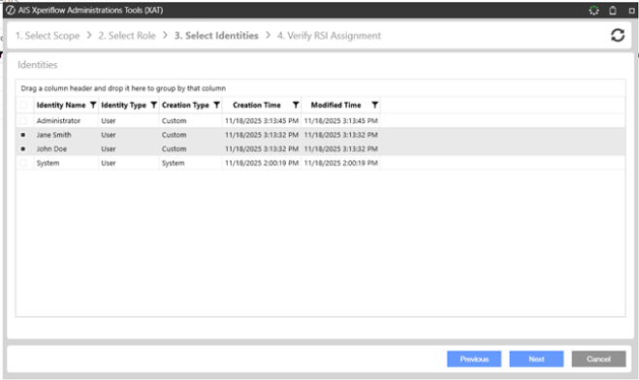The image size is (639, 380).
Task: Select the Jane Smith identity name cell
Action: (53, 135)
